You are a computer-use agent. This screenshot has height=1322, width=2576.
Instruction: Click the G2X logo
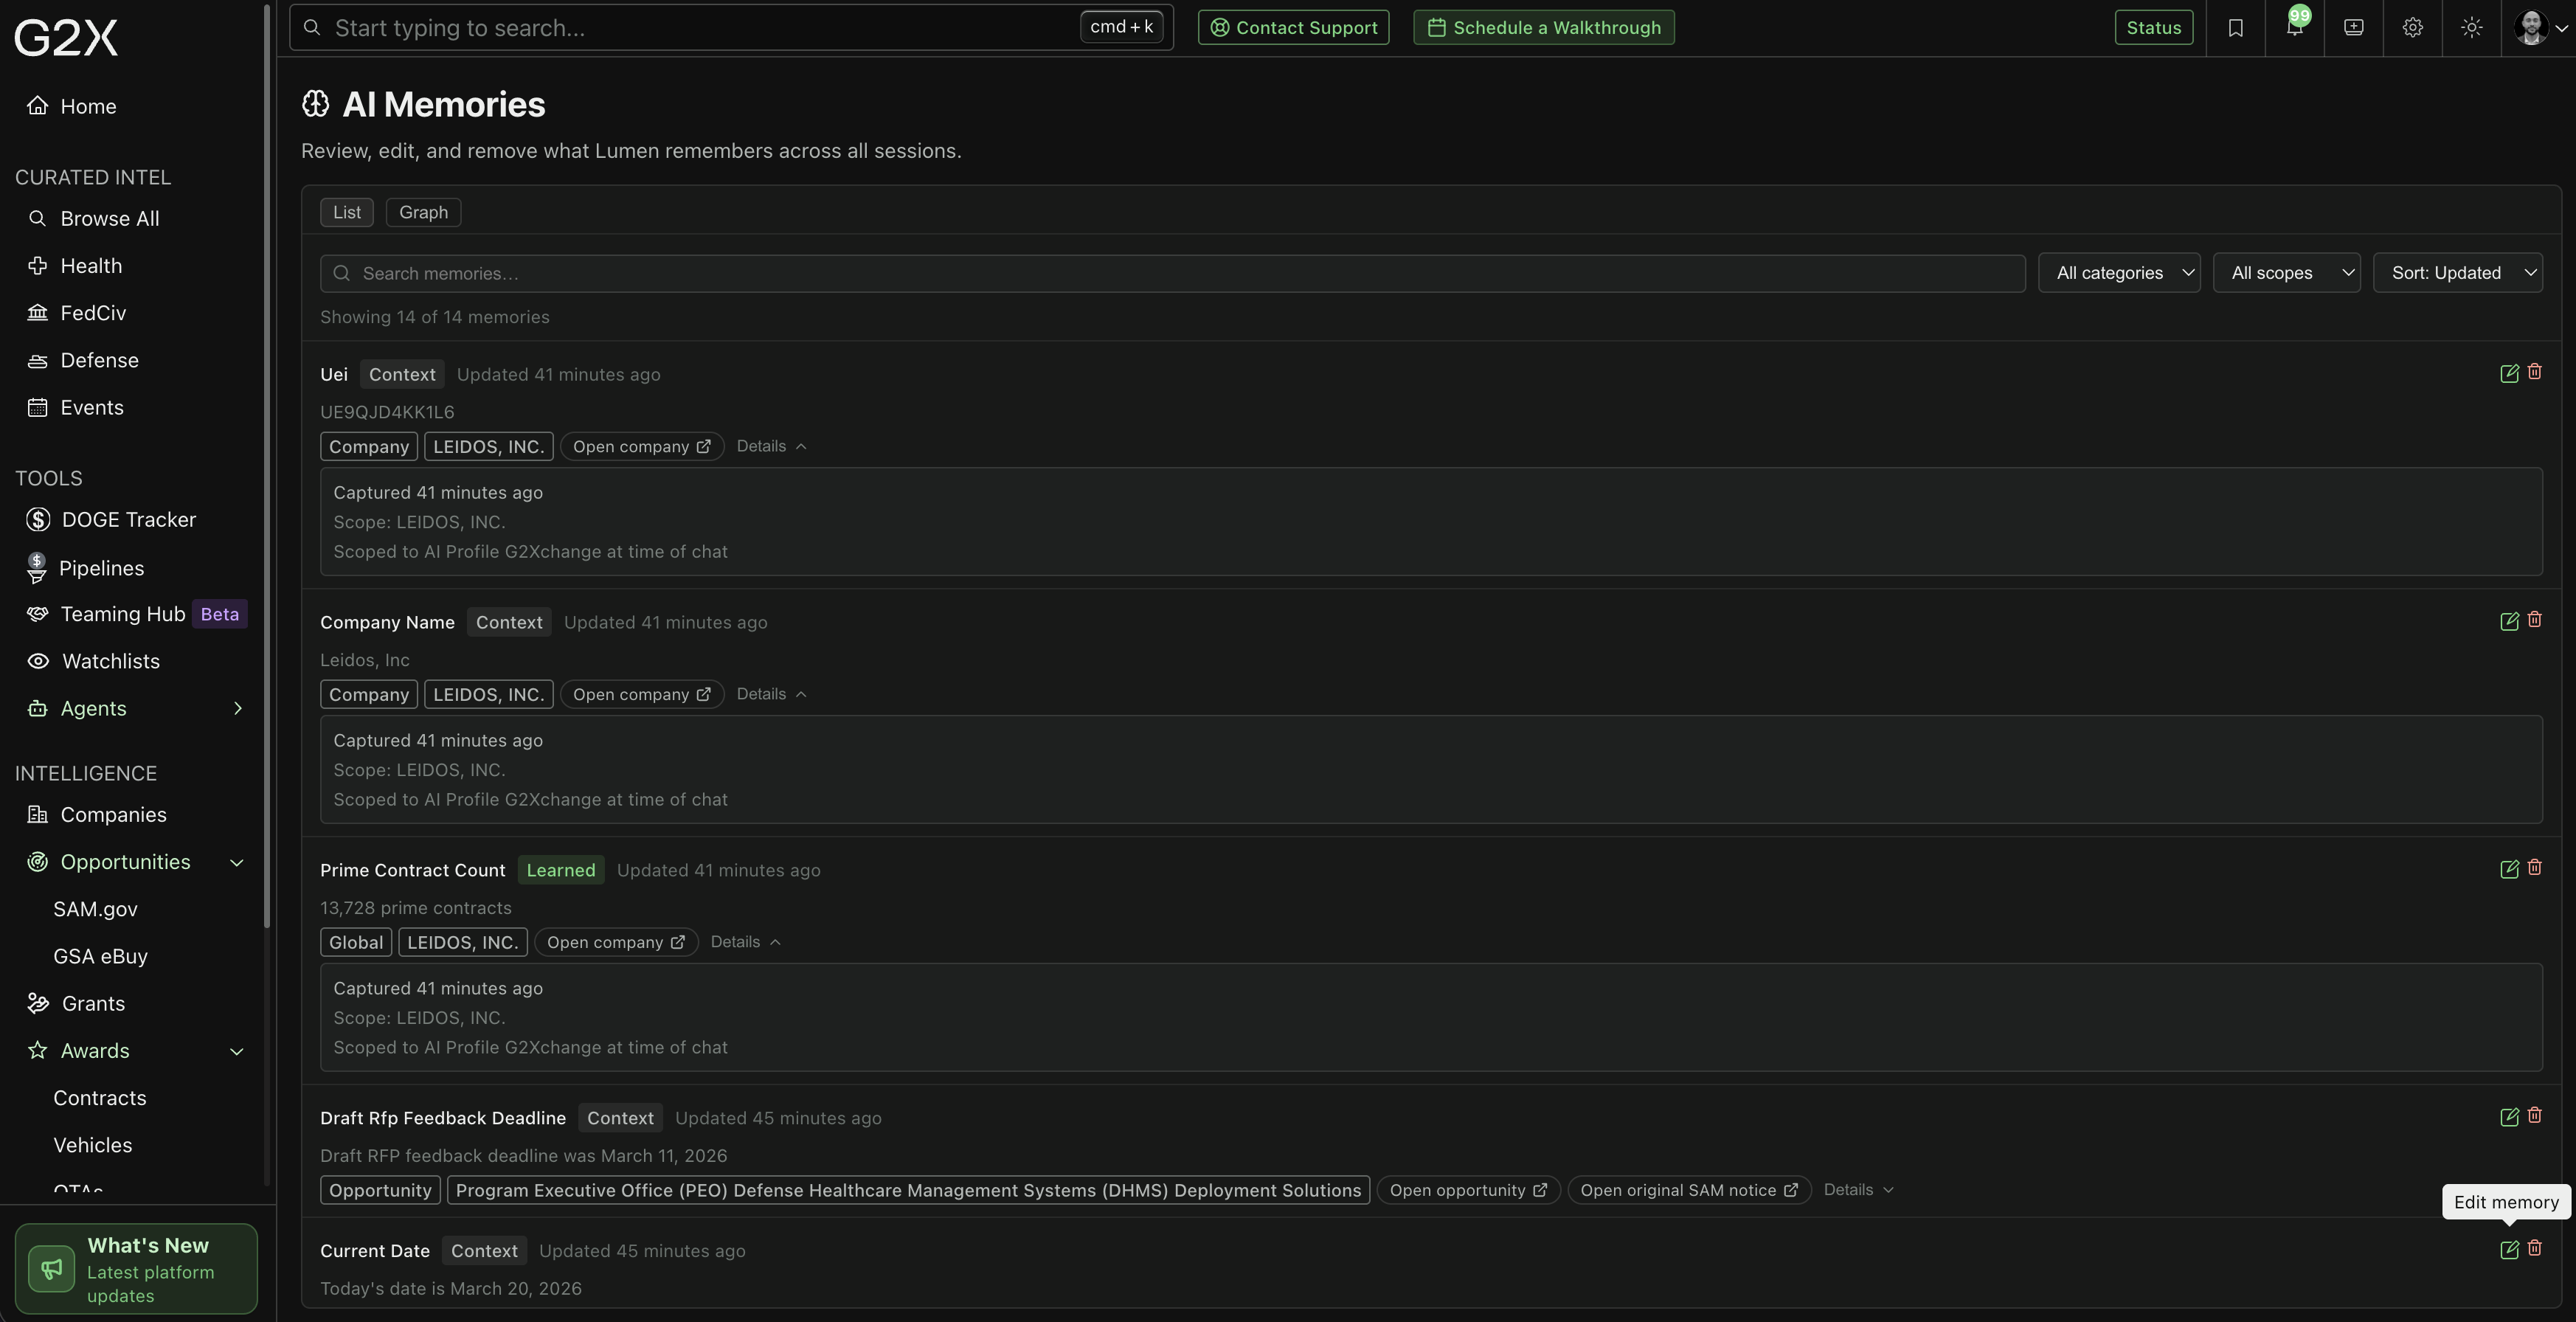pos(66,38)
